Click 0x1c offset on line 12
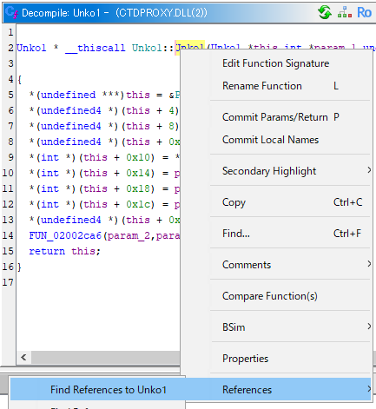376x409 pixels. pos(138,204)
